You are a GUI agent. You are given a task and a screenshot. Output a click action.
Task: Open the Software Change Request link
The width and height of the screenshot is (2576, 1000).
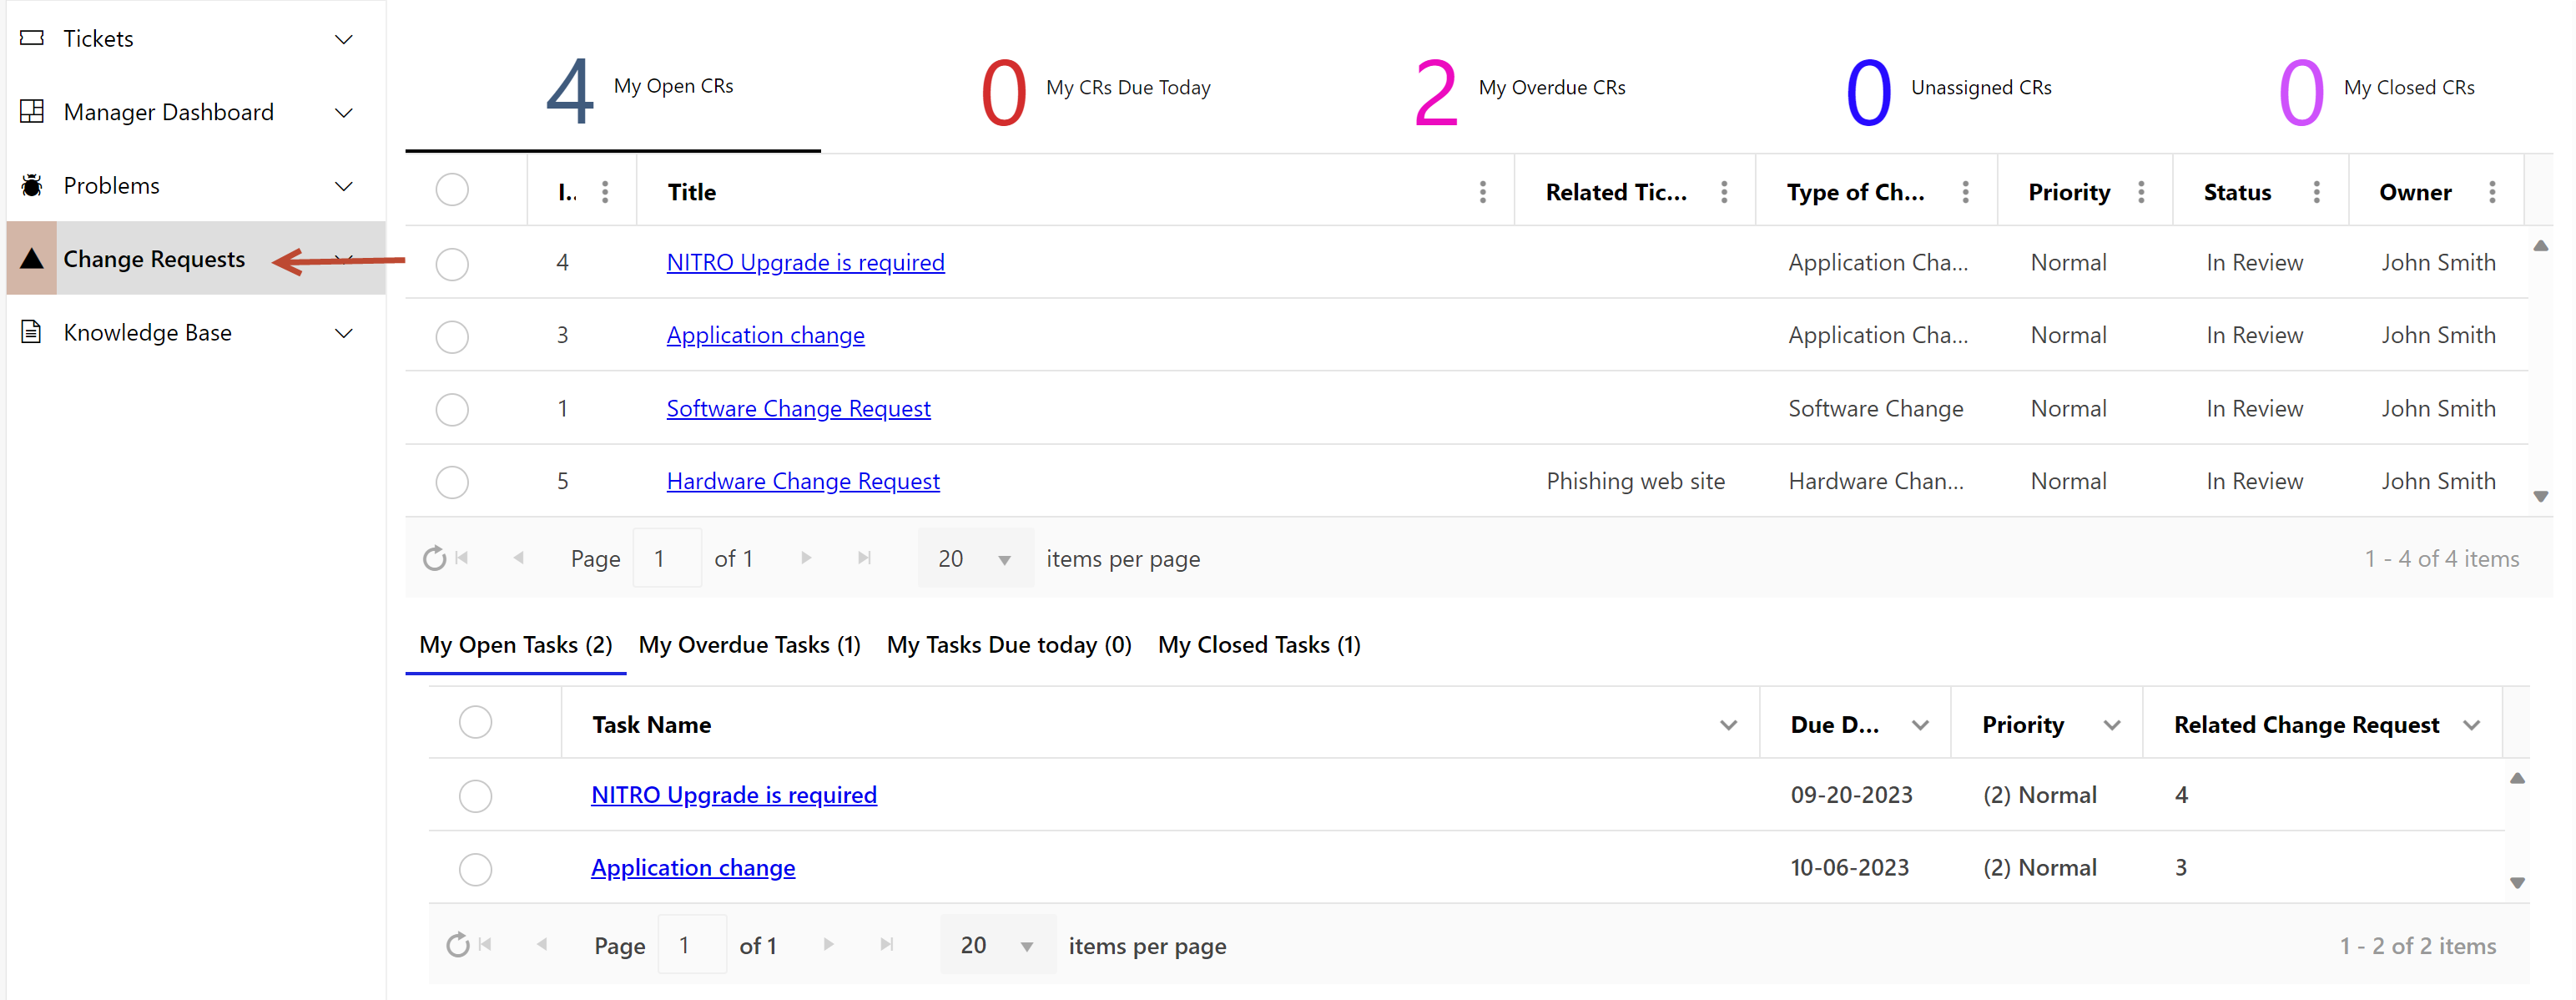point(798,408)
